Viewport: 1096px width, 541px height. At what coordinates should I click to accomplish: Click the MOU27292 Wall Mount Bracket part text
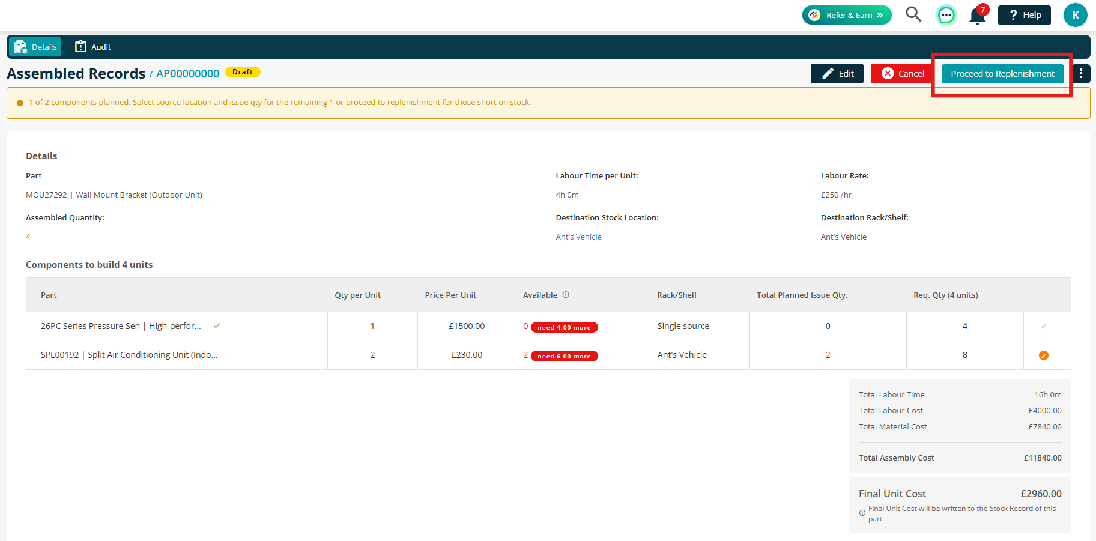114,195
